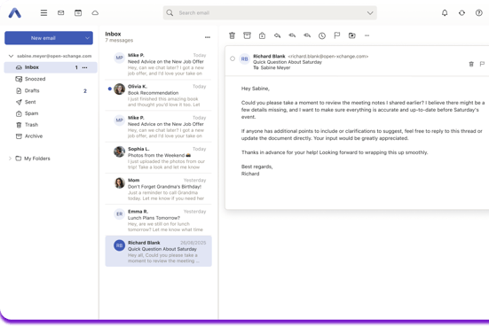Click the Inbox heading in the message list
The image size is (489, 326).
click(x=113, y=34)
